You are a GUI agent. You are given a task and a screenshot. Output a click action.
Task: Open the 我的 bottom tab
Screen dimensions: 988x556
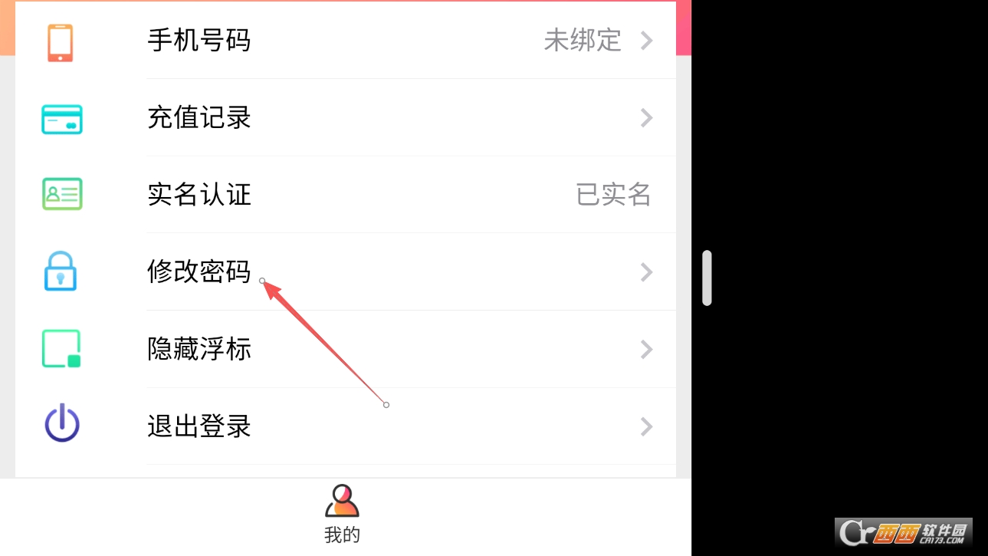[342, 514]
